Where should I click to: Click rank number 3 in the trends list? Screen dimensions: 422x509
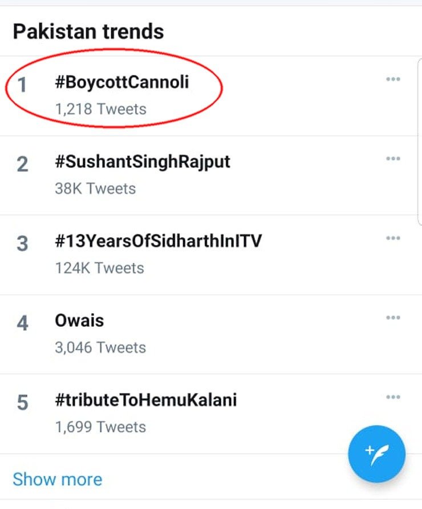(x=22, y=245)
